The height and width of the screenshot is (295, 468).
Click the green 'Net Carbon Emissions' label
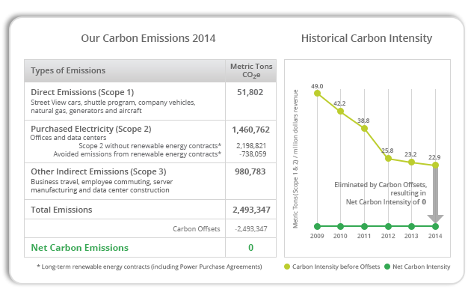(x=80, y=248)
